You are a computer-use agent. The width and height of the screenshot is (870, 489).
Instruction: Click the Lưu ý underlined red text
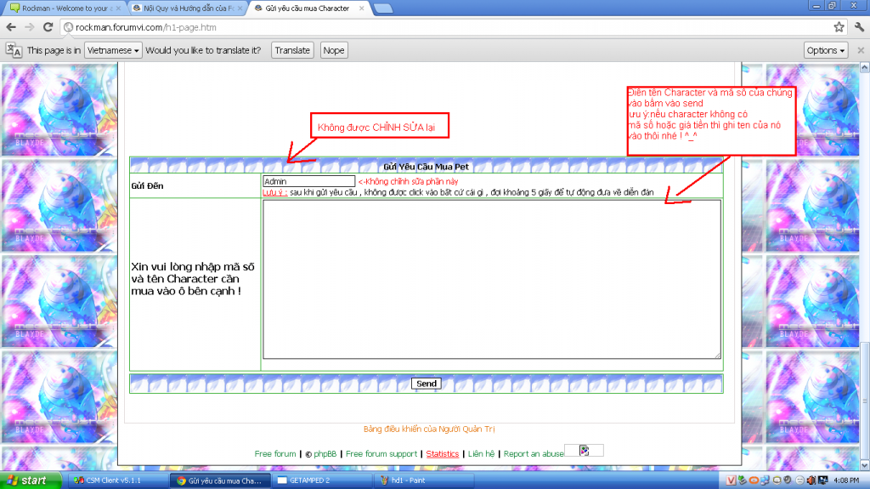[274, 192]
